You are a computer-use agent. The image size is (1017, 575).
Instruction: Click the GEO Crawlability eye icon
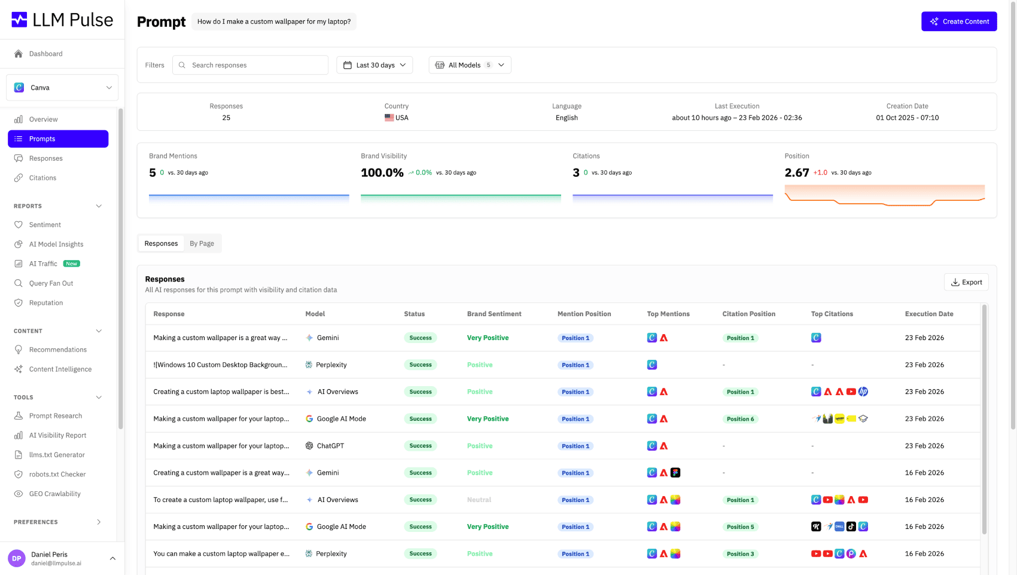tap(19, 494)
